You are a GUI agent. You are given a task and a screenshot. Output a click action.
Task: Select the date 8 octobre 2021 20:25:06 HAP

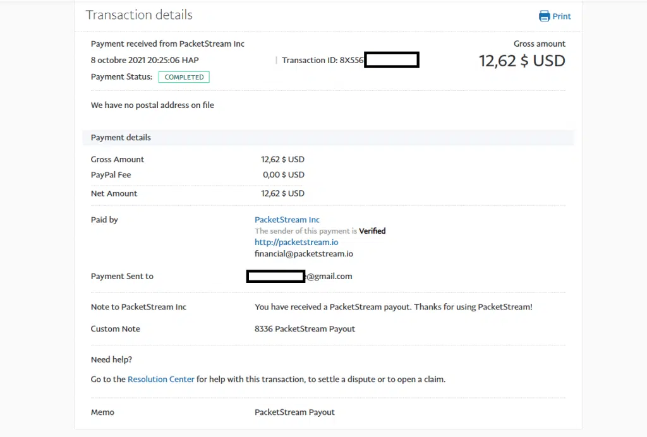pos(145,60)
